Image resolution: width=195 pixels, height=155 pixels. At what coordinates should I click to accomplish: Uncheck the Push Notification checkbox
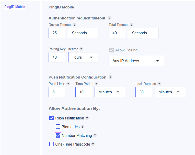click(52, 118)
